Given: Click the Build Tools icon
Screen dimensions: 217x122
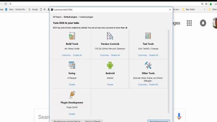Looking at the screenshot, I should 72,36.
